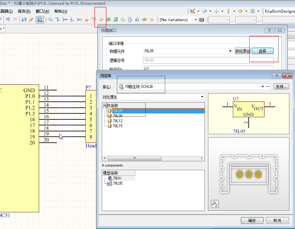Click the footprint preview settings hammer icon
The width and height of the screenshot is (295, 229).
pos(214,204)
